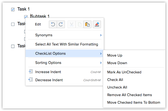The width and height of the screenshot is (168, 111).
Task: Click the Paste clipboard icon
Action: (87, 24)
